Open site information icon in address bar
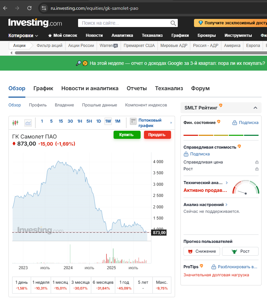Viewport: 267px width, 304px height. [x=44, y=8]
